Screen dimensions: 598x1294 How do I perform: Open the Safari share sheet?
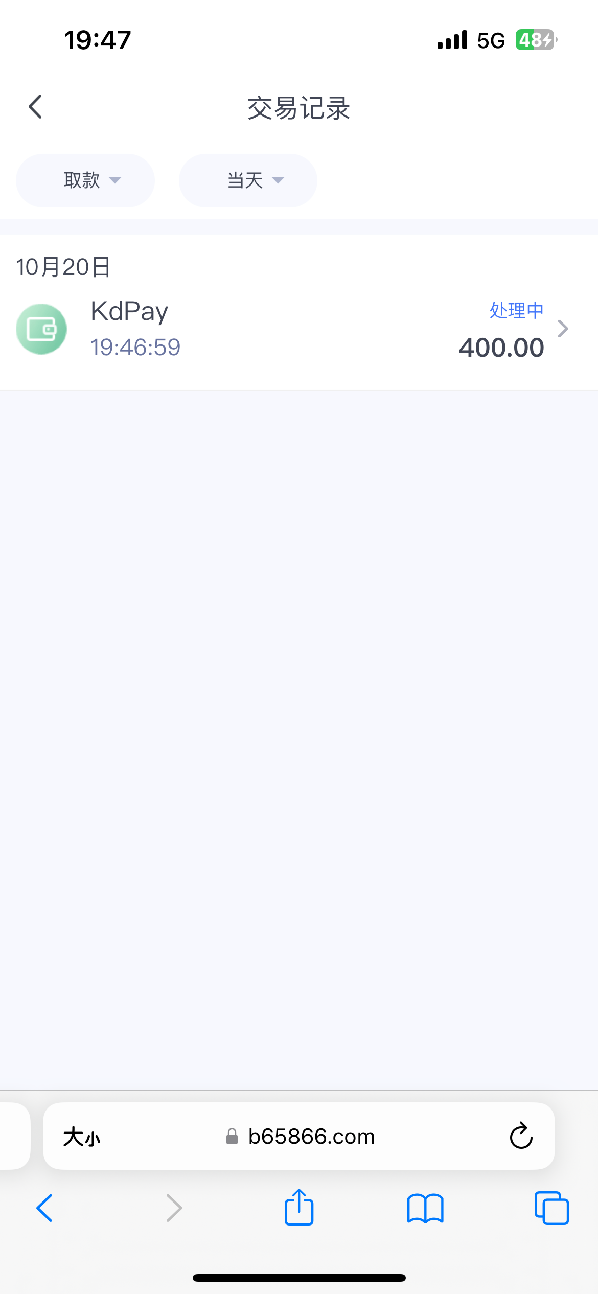click(299, 1208)
